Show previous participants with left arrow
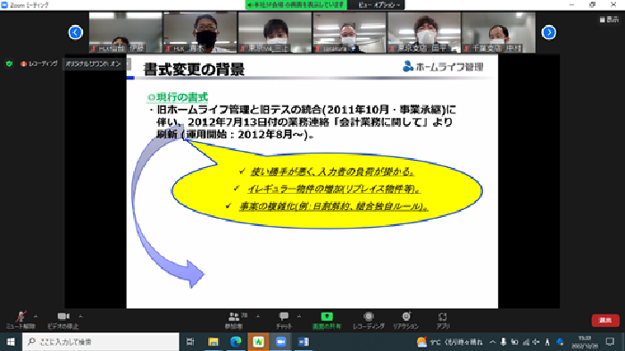This screenshot has height=351, width=625. [x=75, y=32]
